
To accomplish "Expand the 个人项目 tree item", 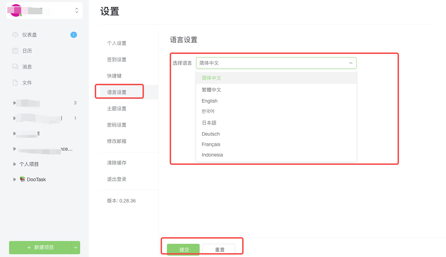I will coord(14,164).
